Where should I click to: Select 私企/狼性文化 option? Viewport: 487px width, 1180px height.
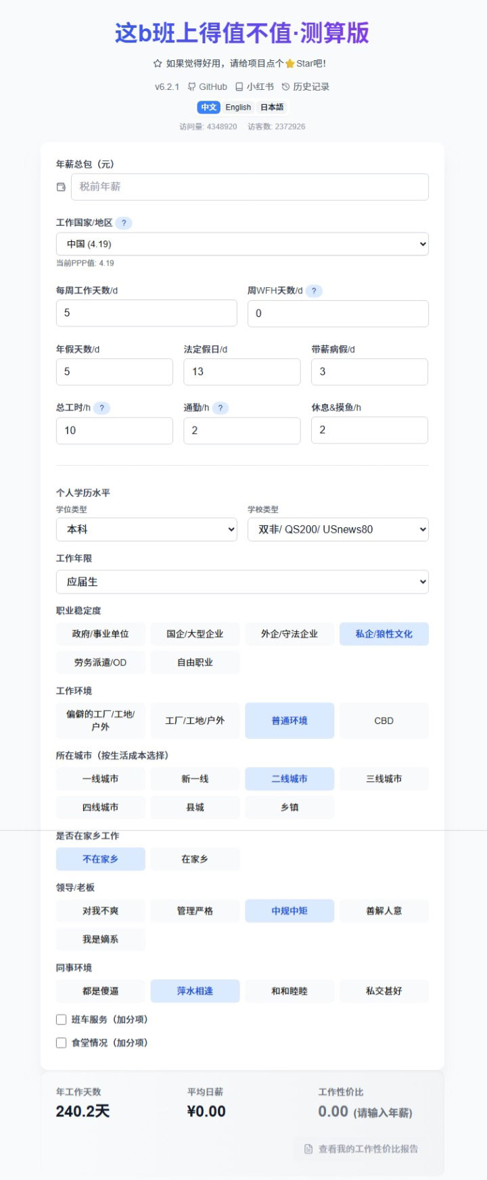[x=384, y=634]
